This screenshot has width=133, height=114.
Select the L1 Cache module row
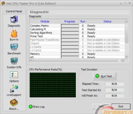(77, 47)
